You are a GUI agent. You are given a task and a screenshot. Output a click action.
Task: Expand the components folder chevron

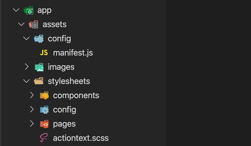pyautogui.click(x=32, y=95)
